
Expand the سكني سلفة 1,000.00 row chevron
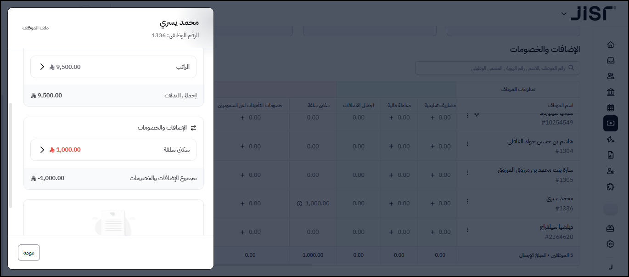[42, 150]
